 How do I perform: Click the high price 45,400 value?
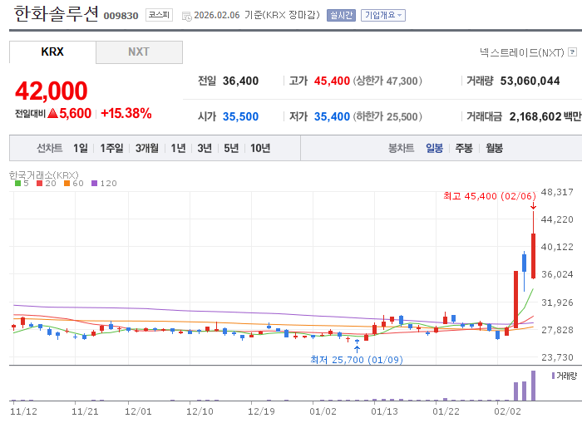click(332, 81)
